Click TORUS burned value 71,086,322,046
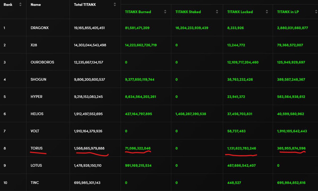This screenshot has height=191, width=318. click(x=138, y=148)
